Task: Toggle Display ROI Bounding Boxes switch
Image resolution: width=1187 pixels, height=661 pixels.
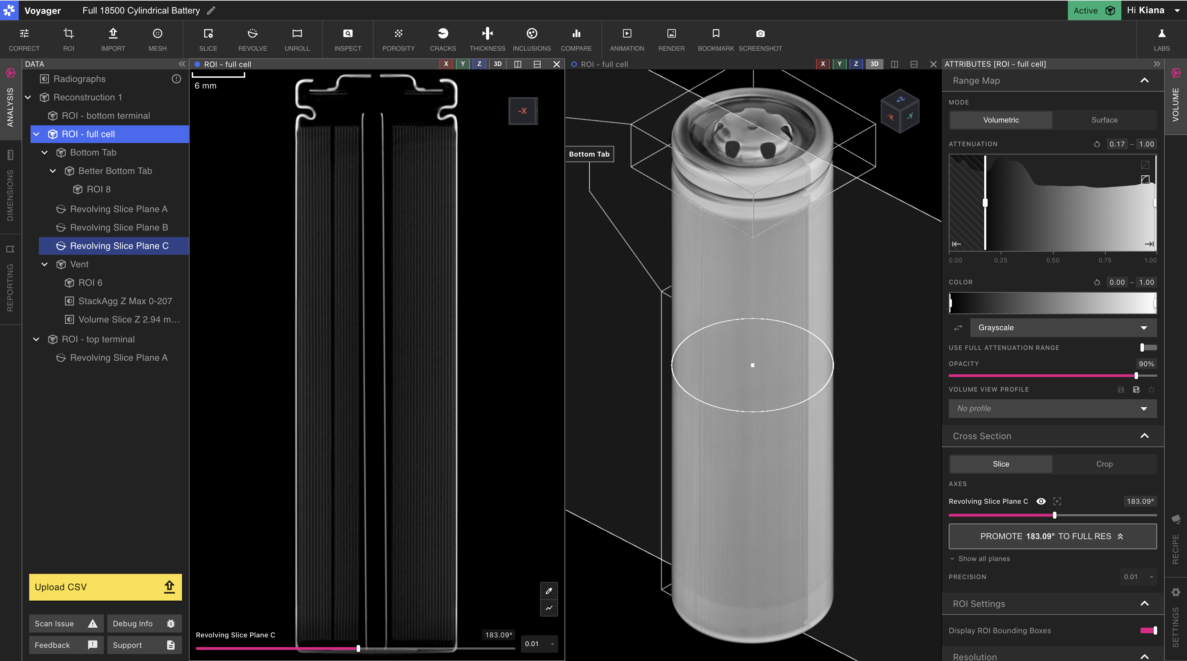Action: point(1148,630)
